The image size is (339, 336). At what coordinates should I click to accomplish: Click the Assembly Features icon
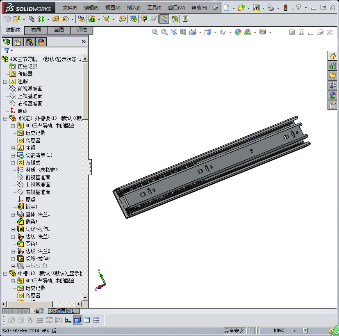tap(92, 19)
